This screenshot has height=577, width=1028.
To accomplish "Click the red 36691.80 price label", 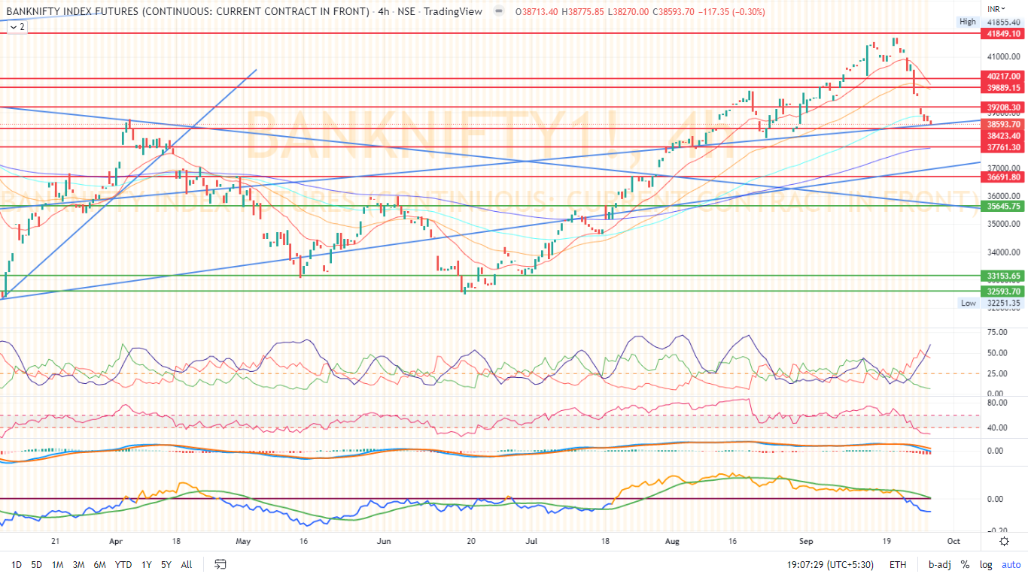I will 1002,177.
